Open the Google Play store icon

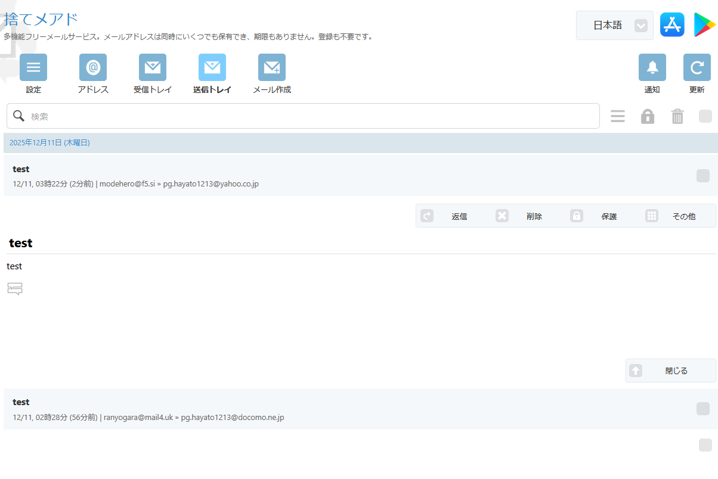click(x=704, y=25)
